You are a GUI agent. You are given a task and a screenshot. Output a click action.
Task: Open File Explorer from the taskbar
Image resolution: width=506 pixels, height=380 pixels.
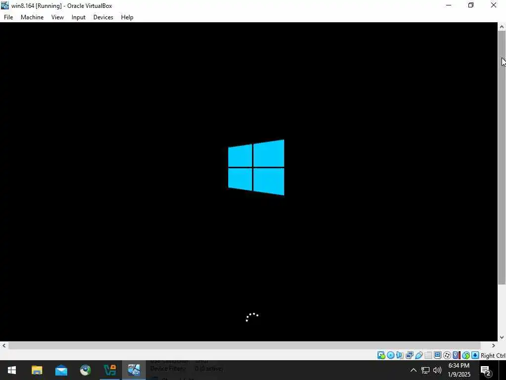point(37,370)
